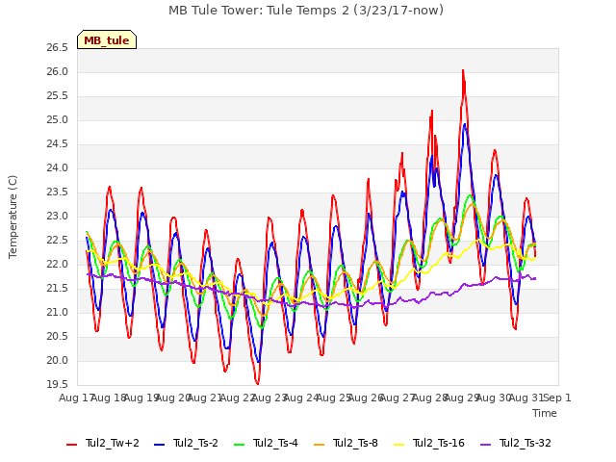Click the 26.0 y-axis tick label
This screenshot has height=462, width=616.
click(58, 72)
